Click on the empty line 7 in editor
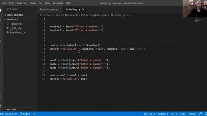 pyautogui.click(x=122, y=42)
